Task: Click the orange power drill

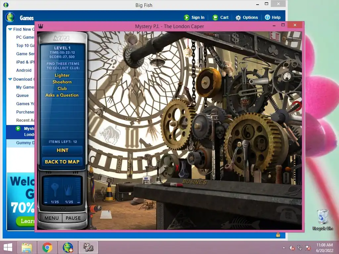Action: 94,216
